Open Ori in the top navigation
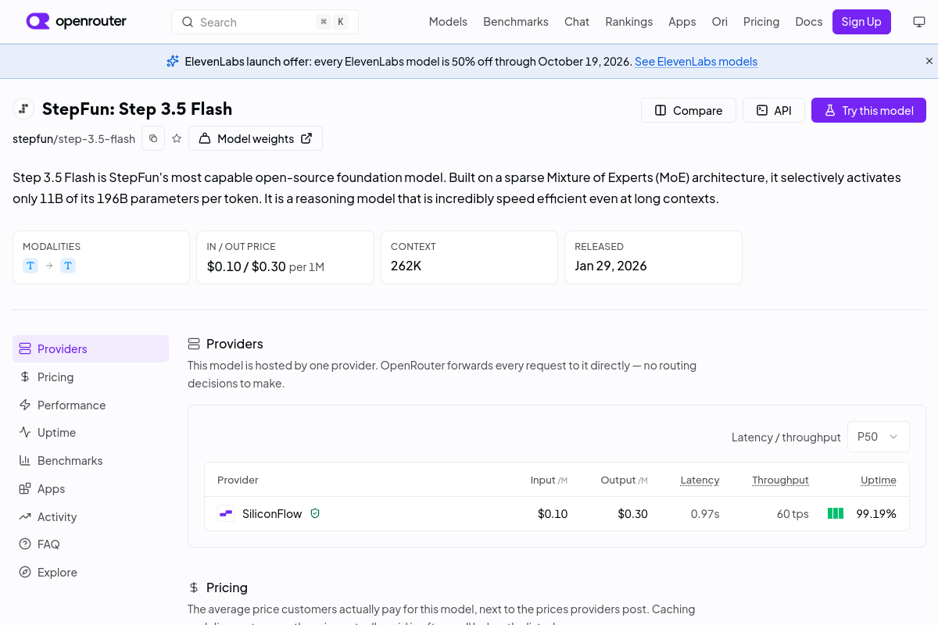This screenshot has width=938, height=625. pyautogui.click(x=720, y=22)
